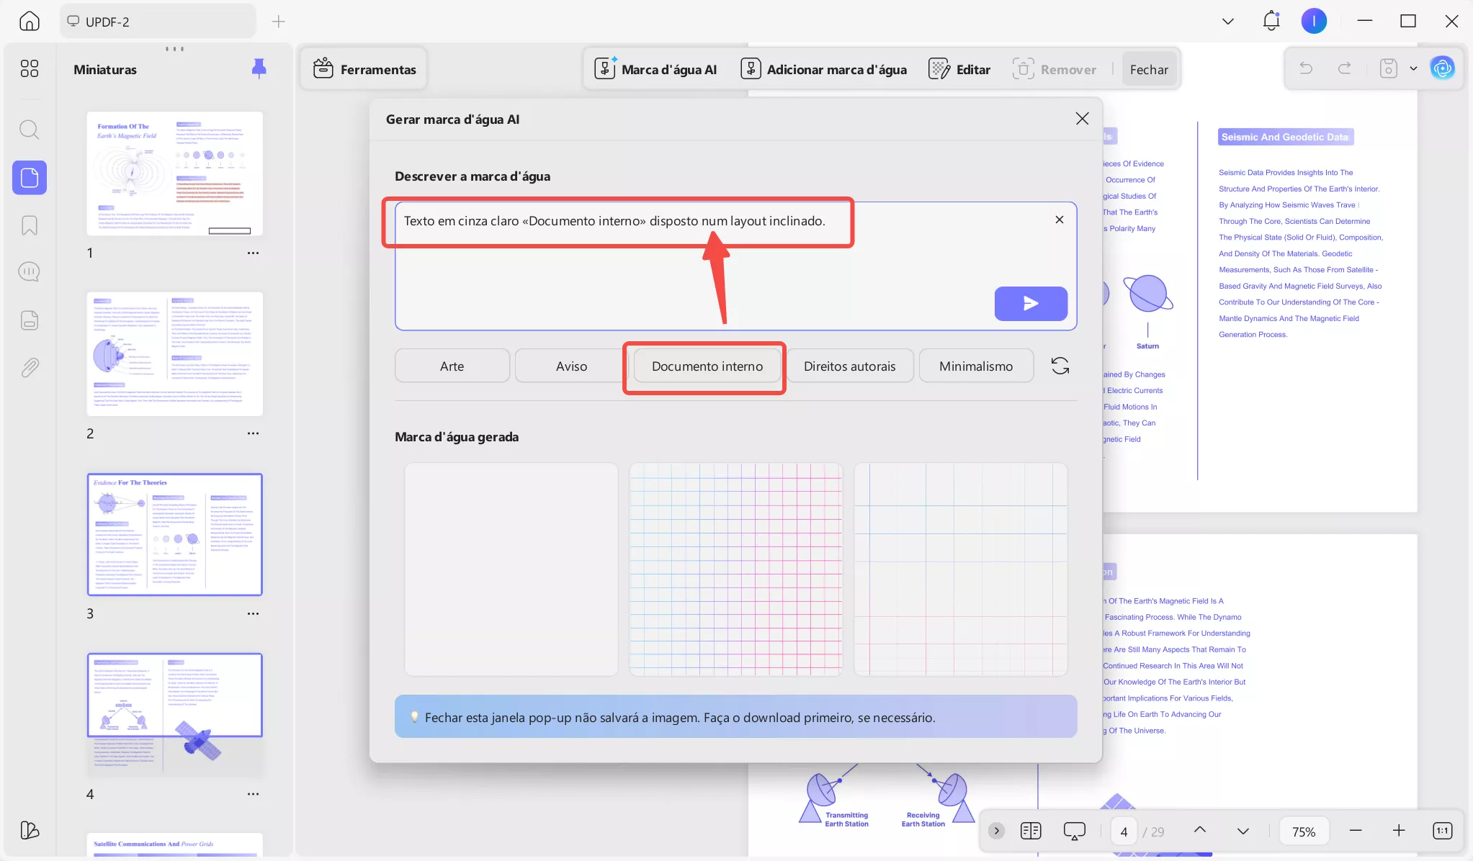Expand the bottom toolbar with the arrow
Screen dimensions: 1473x861
(x=996, y=831)
